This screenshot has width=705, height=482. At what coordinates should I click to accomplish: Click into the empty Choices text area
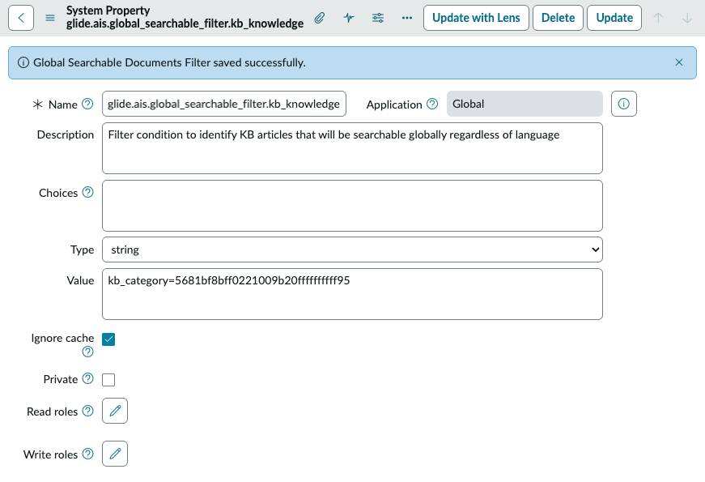click(x=352, y=206)
